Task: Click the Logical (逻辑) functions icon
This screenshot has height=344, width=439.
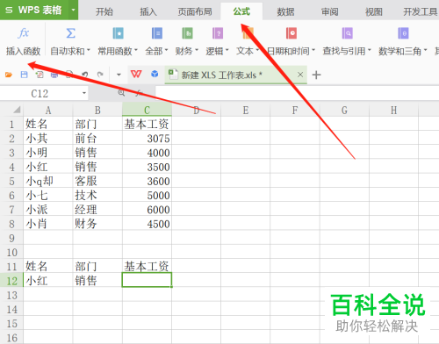Action: 218,33
